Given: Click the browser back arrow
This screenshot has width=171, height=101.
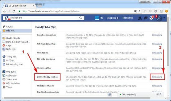Looking at the screenshot, I should tap(5, 11).
